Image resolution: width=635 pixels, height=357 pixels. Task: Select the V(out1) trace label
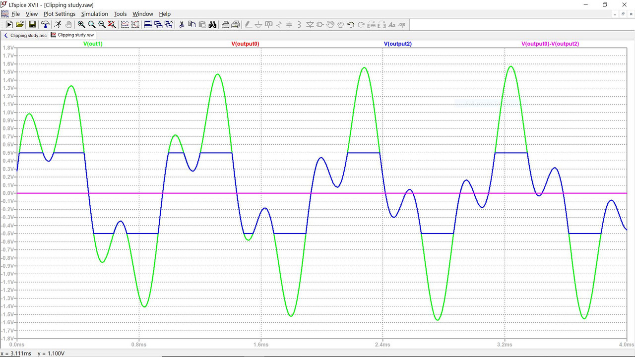coord(93,44)
